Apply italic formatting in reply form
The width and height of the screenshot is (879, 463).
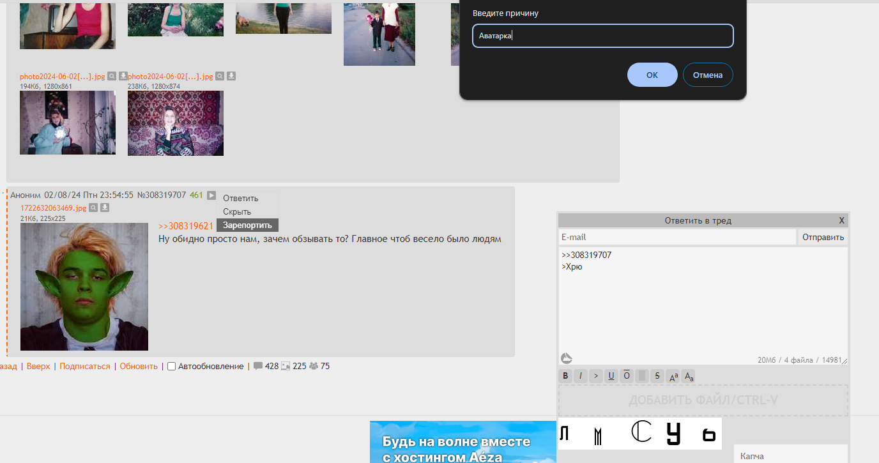581,376
